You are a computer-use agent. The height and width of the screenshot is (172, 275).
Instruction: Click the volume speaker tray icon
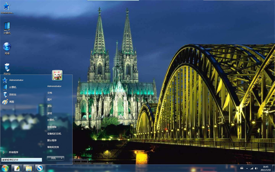pos(256,168)
